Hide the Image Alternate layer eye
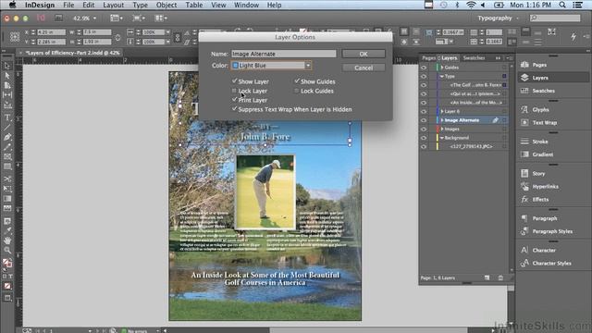Screen dimensions: 592x333 click(x=424, y=120)
